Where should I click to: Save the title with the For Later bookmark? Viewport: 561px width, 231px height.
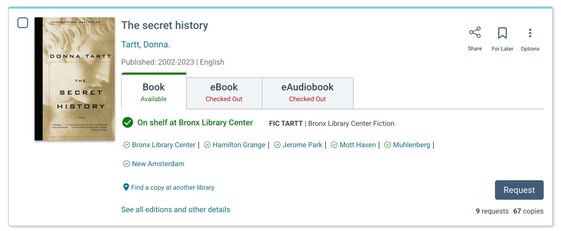pos(502,33)
